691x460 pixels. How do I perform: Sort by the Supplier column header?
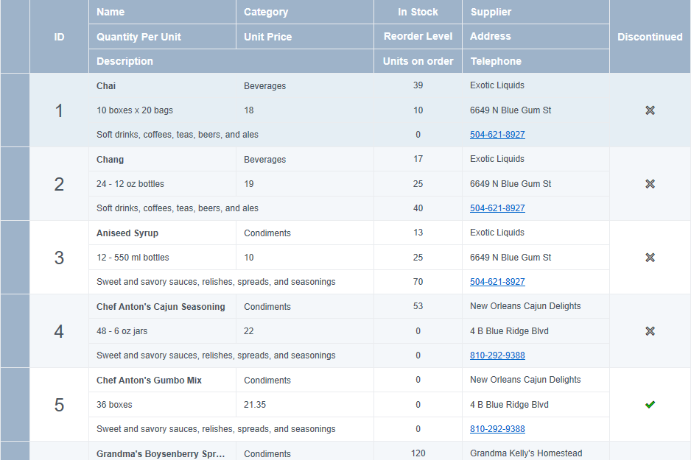(536, 12)
